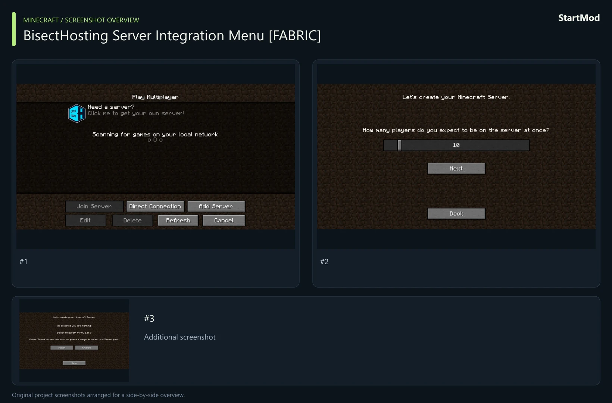This screenshot has height=403, width=612.
Task: Cancel out of Play Multiplayer
Action: pos(224,221)
